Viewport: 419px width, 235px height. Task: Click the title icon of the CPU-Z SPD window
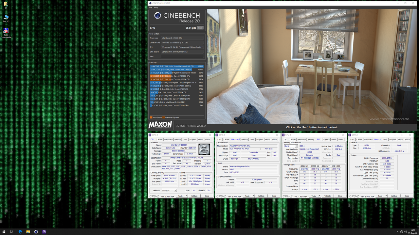[x=283, y=135]
